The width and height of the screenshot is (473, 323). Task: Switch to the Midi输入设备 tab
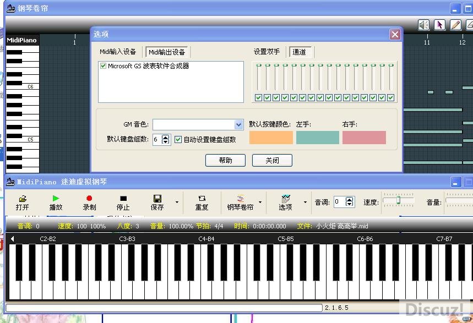[x=118, y=52]
